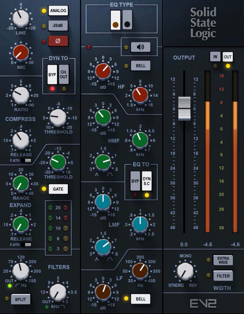Click the HF gain dB knob
The image size is (244, 314).
pyautogui.click(x=103, y=71)
